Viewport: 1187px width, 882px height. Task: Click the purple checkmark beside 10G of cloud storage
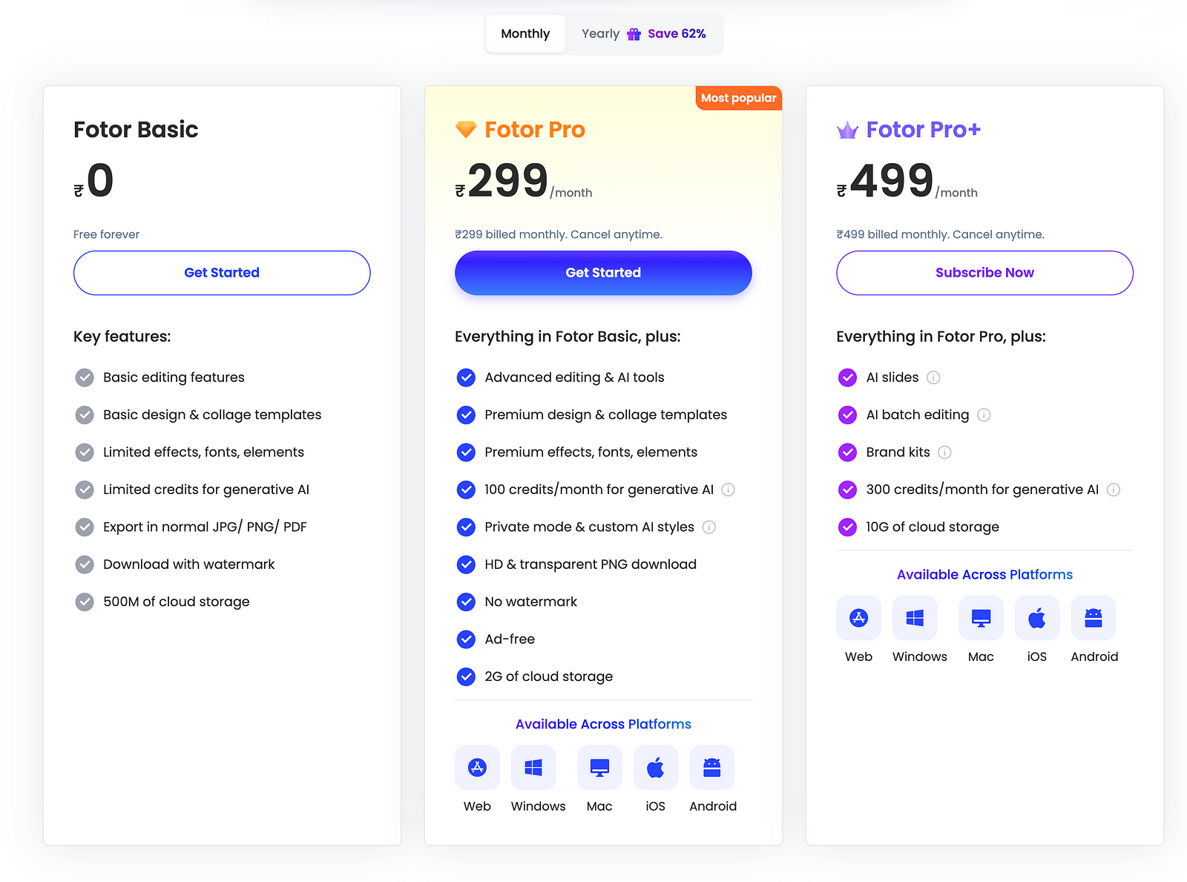(847, 527)
